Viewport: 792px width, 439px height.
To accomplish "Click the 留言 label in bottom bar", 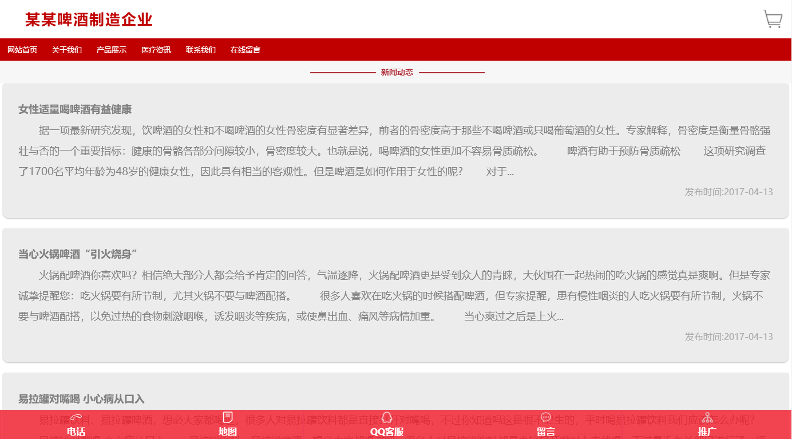I will pos(546,432).
